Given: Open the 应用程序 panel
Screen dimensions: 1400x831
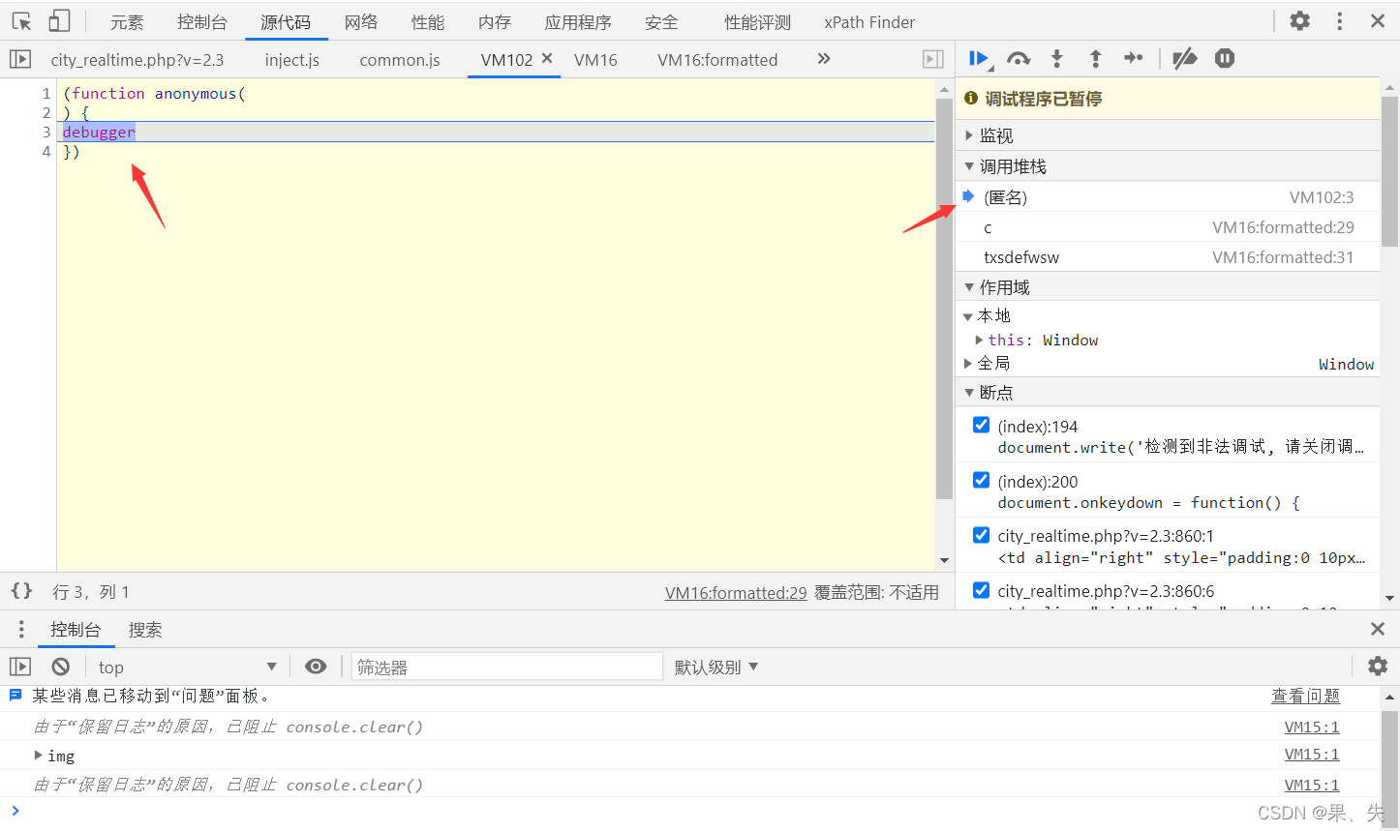Looking at the screenshot, I should 578,21.
